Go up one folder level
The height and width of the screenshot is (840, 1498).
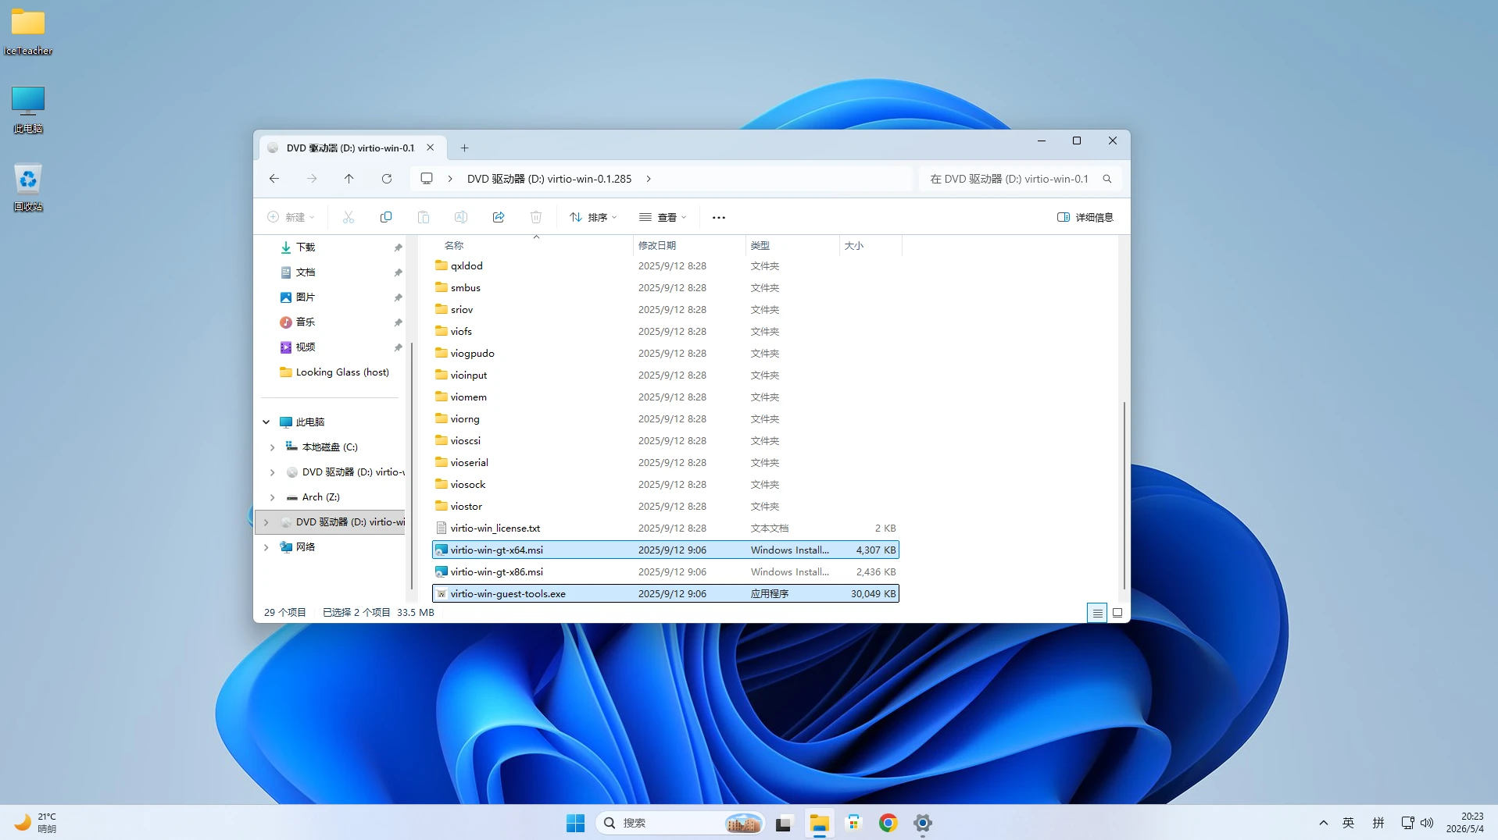point(349,179)
